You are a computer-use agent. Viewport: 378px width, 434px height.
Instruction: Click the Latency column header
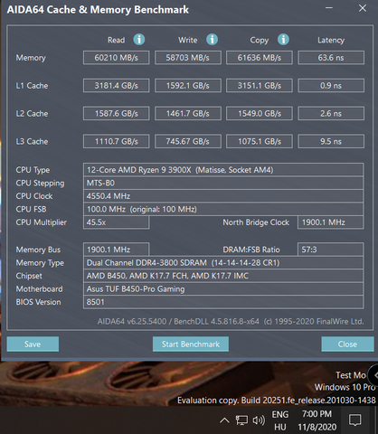click(x=331, y=40)
